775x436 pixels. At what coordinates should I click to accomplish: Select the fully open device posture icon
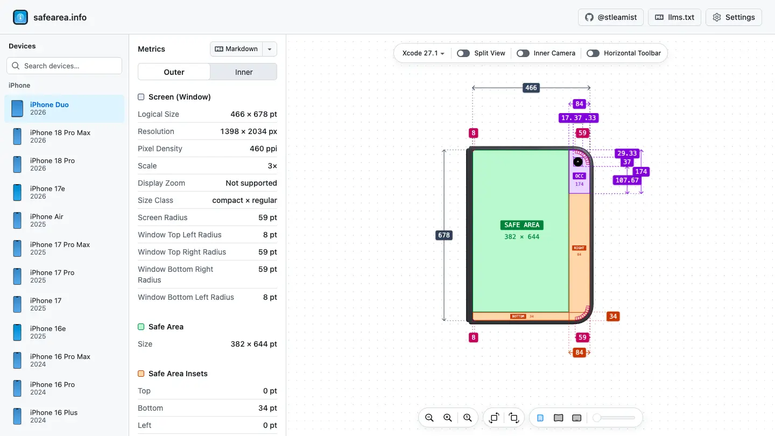coord(577,418)
